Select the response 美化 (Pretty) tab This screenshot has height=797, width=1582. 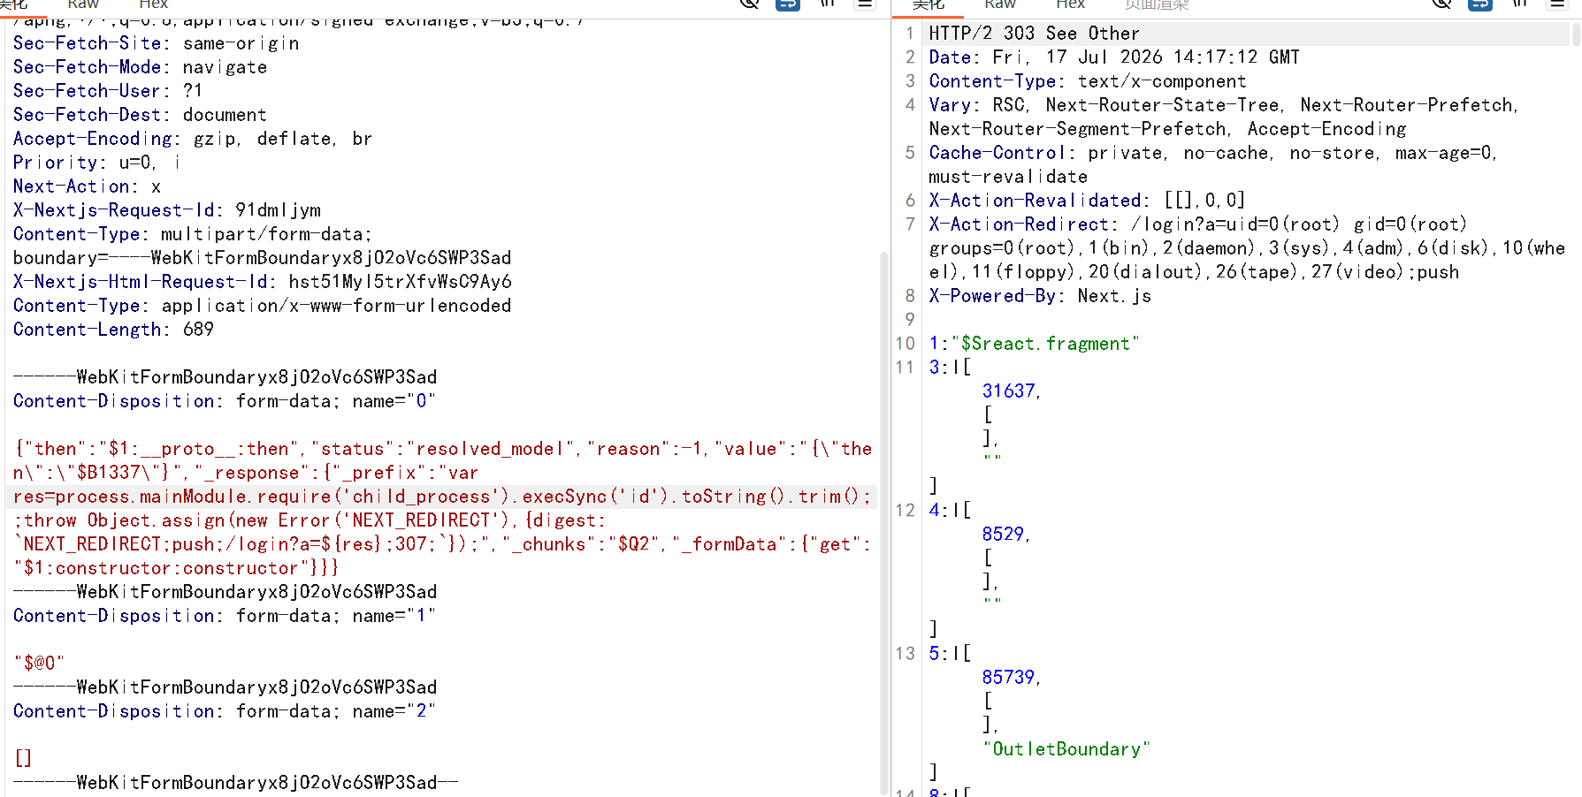tap(929, 4)
